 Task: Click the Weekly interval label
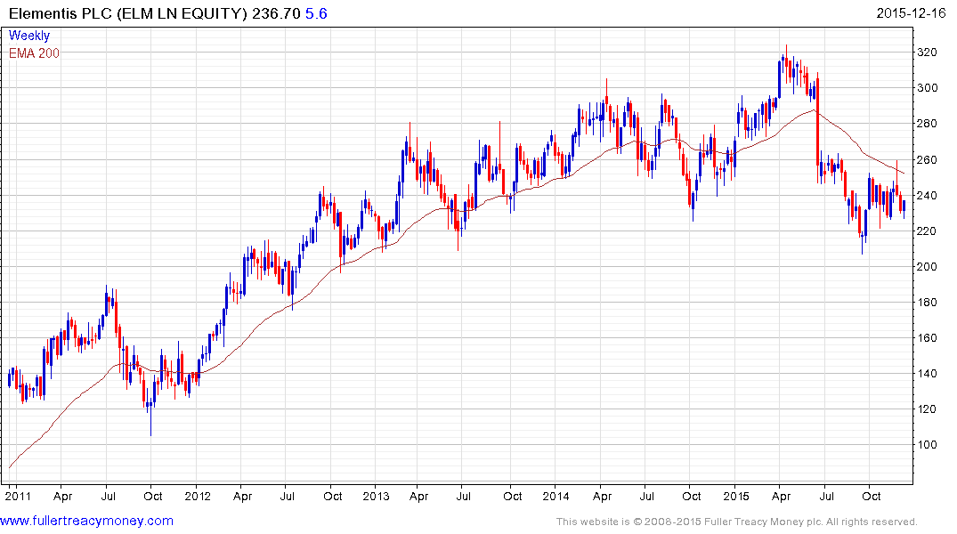pyautogui.click(x=29, y=36)
